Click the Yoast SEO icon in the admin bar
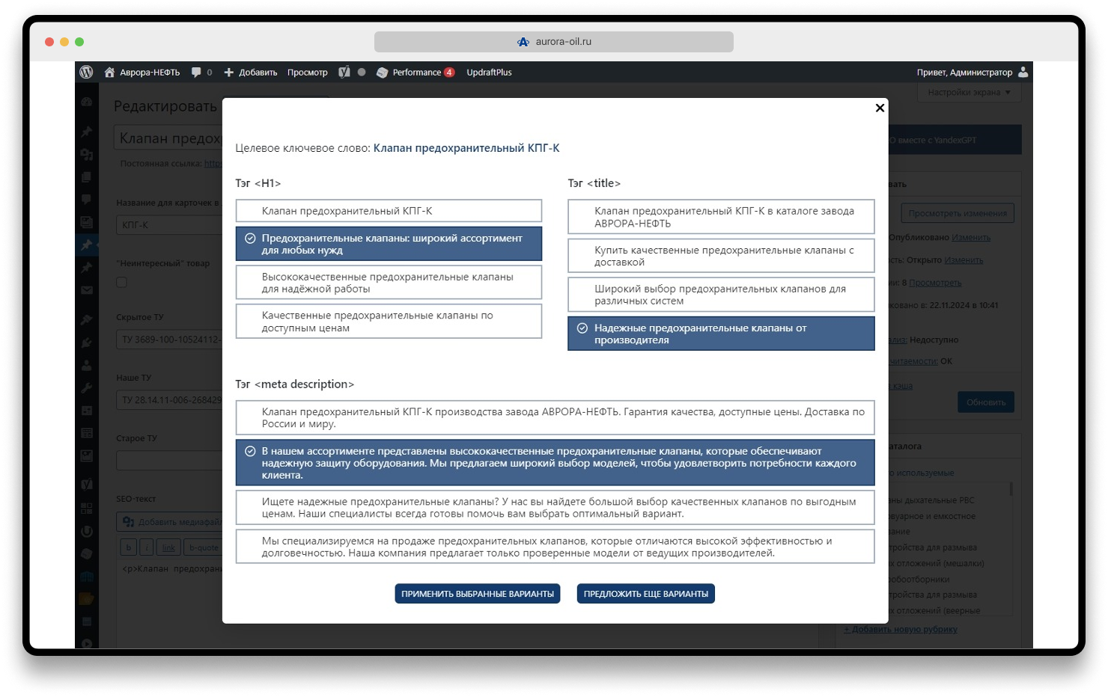The width and height of the screenshot is (1108, 697). [344, 73]
